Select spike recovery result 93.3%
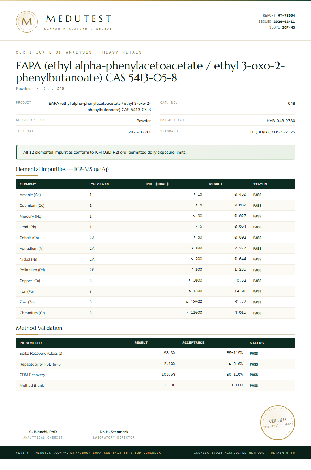The height and width of the screenshot is (470, 311). 170,353
